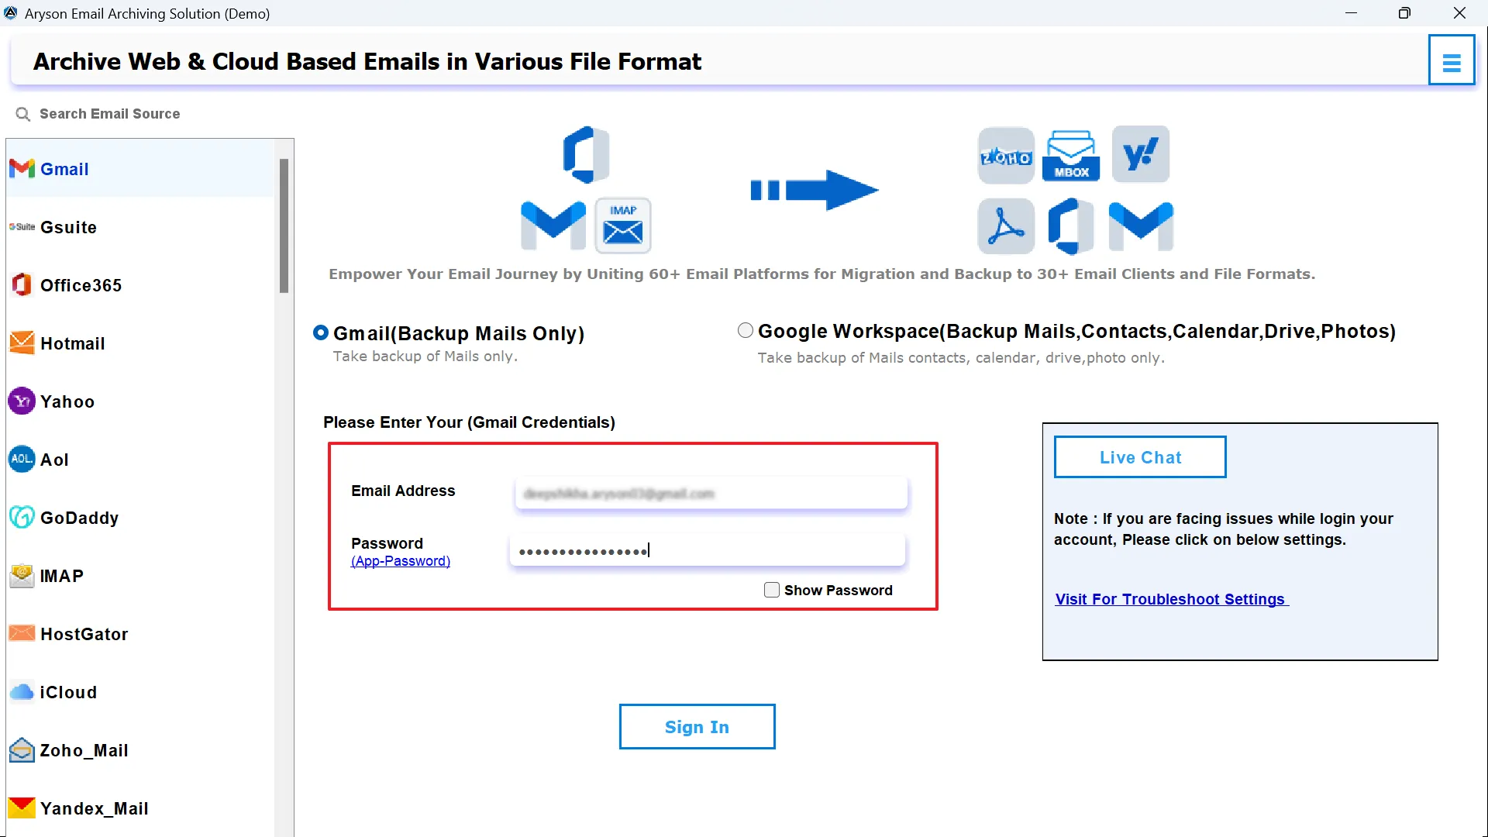Viewport: 1488px width, 837px height.
Task: Click the blue arrow graphic
Action: (815, 190)
